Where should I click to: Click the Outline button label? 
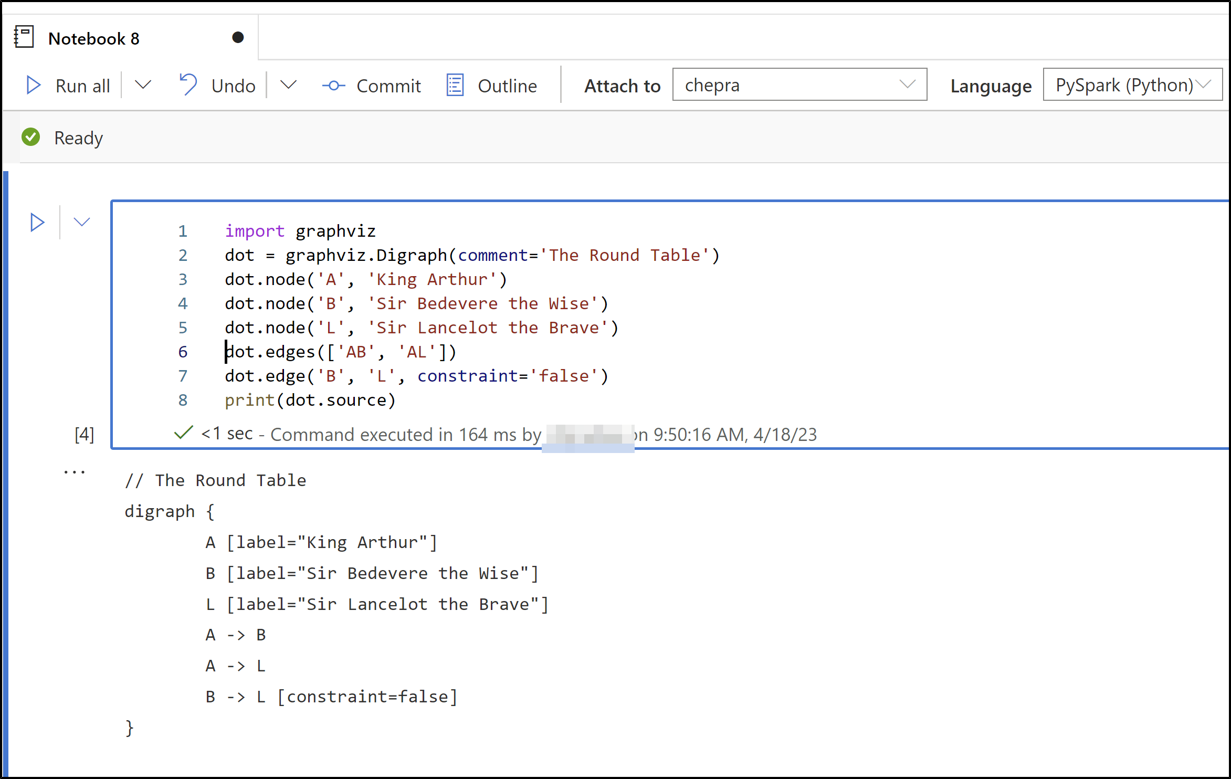pos(507,86)
